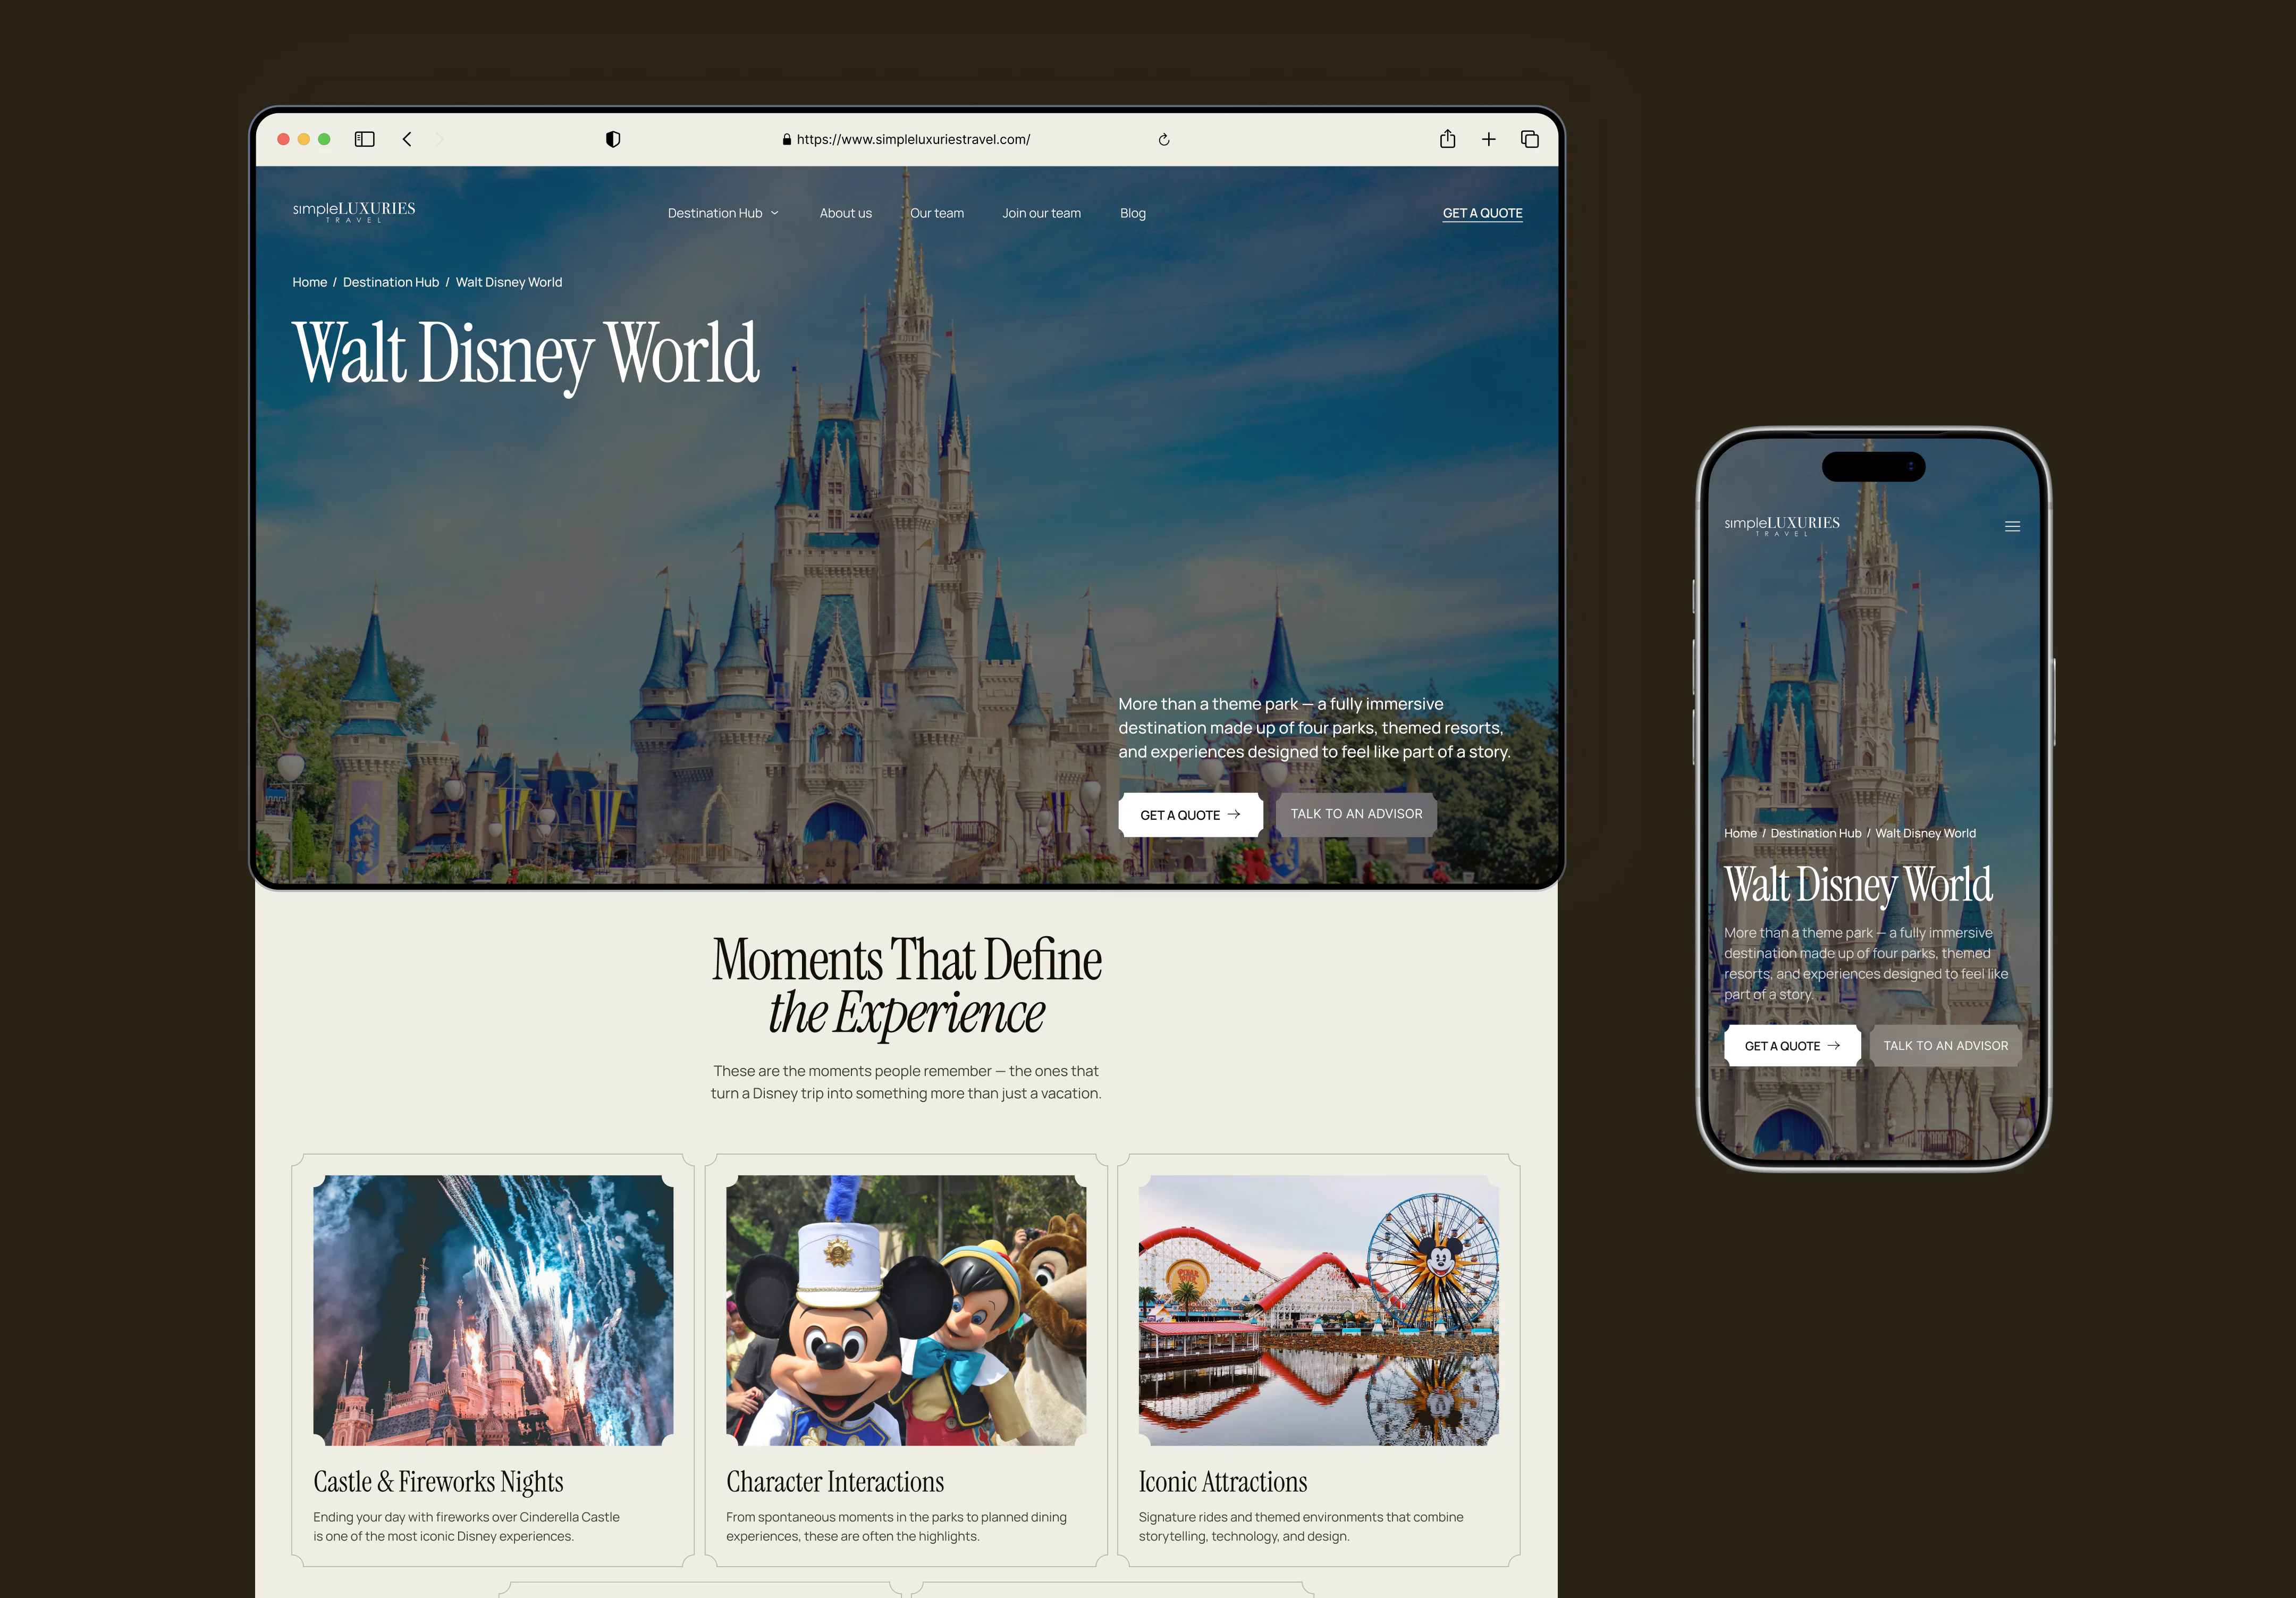The width and height of the screenshot is (2296, 1598).
Task: Click the desktop hero GET A QUOTE button
Action: click(1190, 814)
